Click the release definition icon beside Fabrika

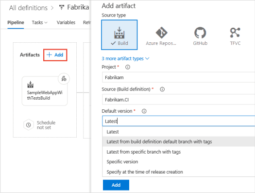(x=62, y=7)
